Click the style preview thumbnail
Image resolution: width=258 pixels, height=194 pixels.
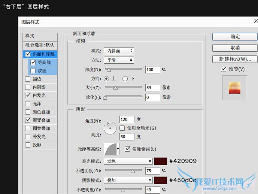tap(234, 87)
